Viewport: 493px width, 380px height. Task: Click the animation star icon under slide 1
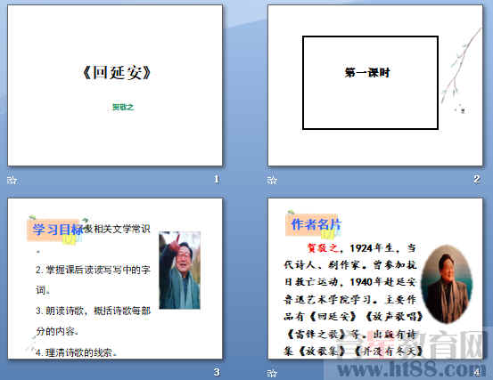click(x=12, y=180)
